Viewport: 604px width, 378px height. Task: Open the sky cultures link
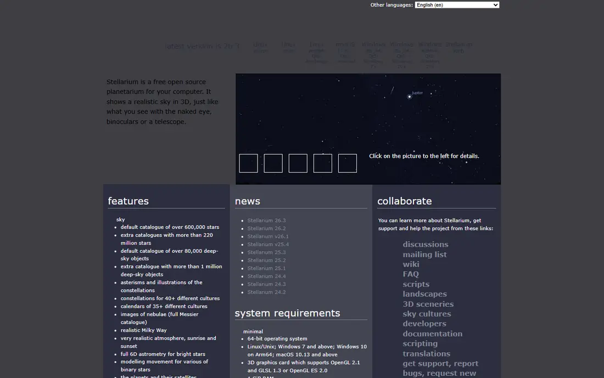[427, 314]
